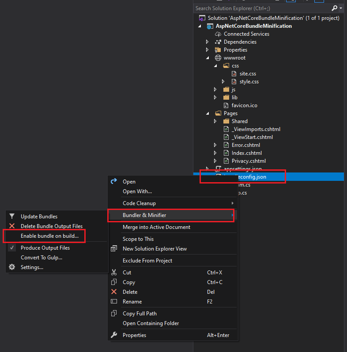The image size is (347, 352).
Task: Expand the Error.cshtml node
Action: coord(215,145)
